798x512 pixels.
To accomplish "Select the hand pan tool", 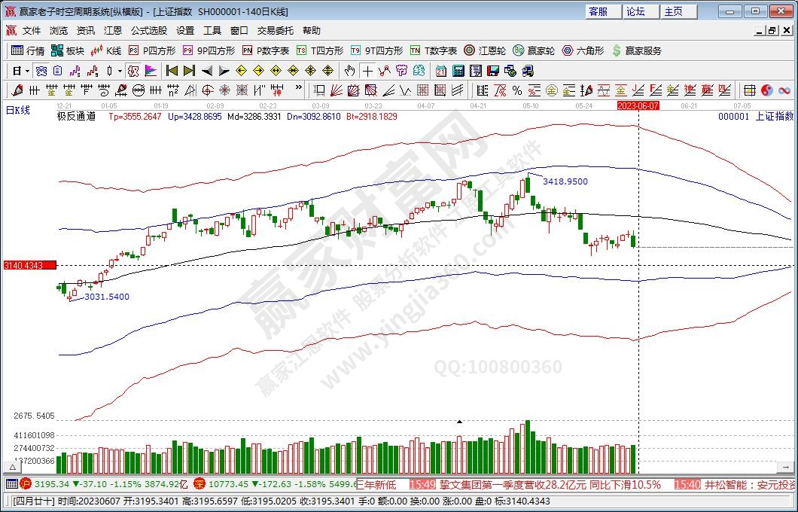I will [x=349, y=71].
